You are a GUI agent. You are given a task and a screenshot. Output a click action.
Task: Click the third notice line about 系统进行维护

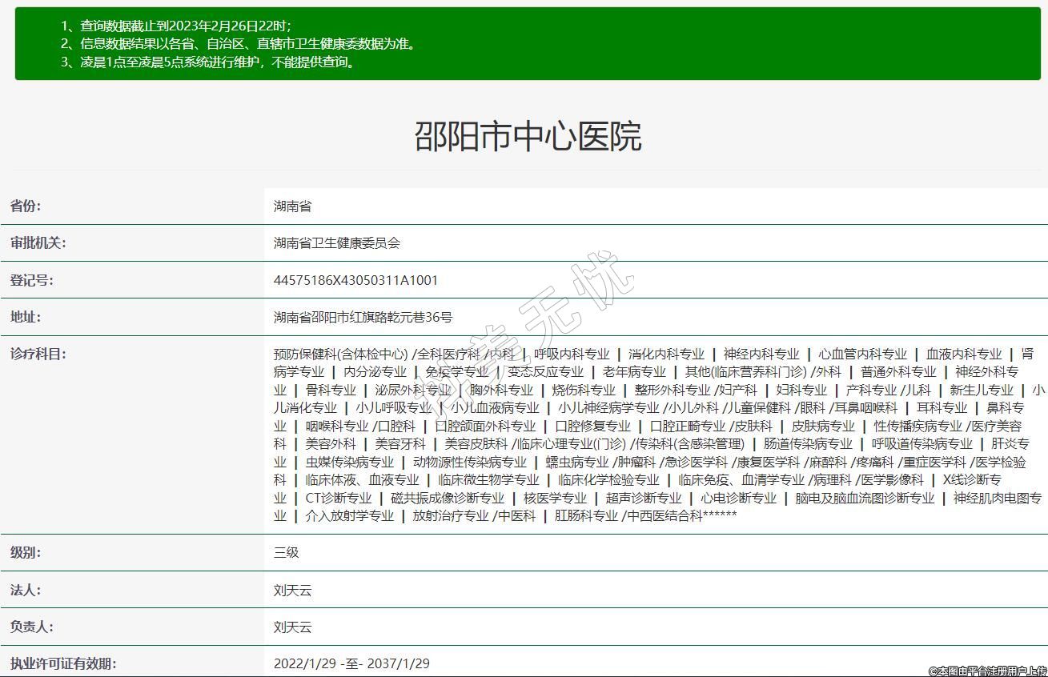207,62
